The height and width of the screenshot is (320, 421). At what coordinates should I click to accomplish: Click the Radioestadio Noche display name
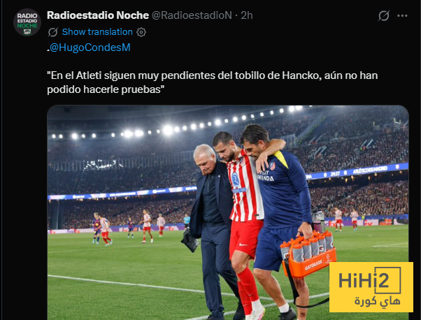click(x=98, y=15)
